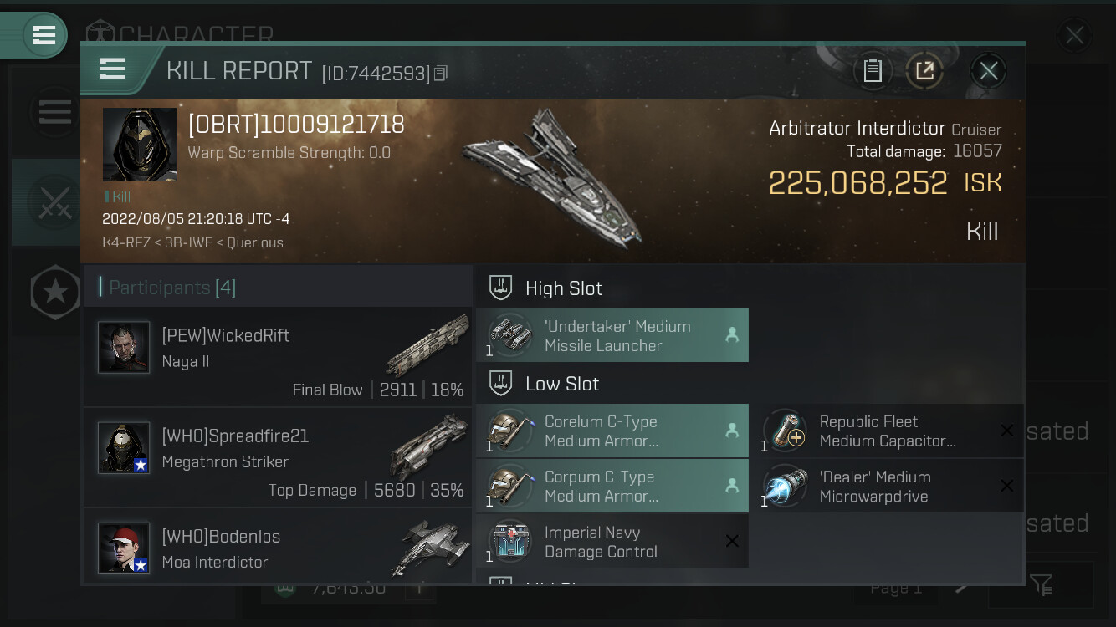Screen dimensions: 1116x627
Task: Close the Kill Report window
Action: click(x=988, y=71)
